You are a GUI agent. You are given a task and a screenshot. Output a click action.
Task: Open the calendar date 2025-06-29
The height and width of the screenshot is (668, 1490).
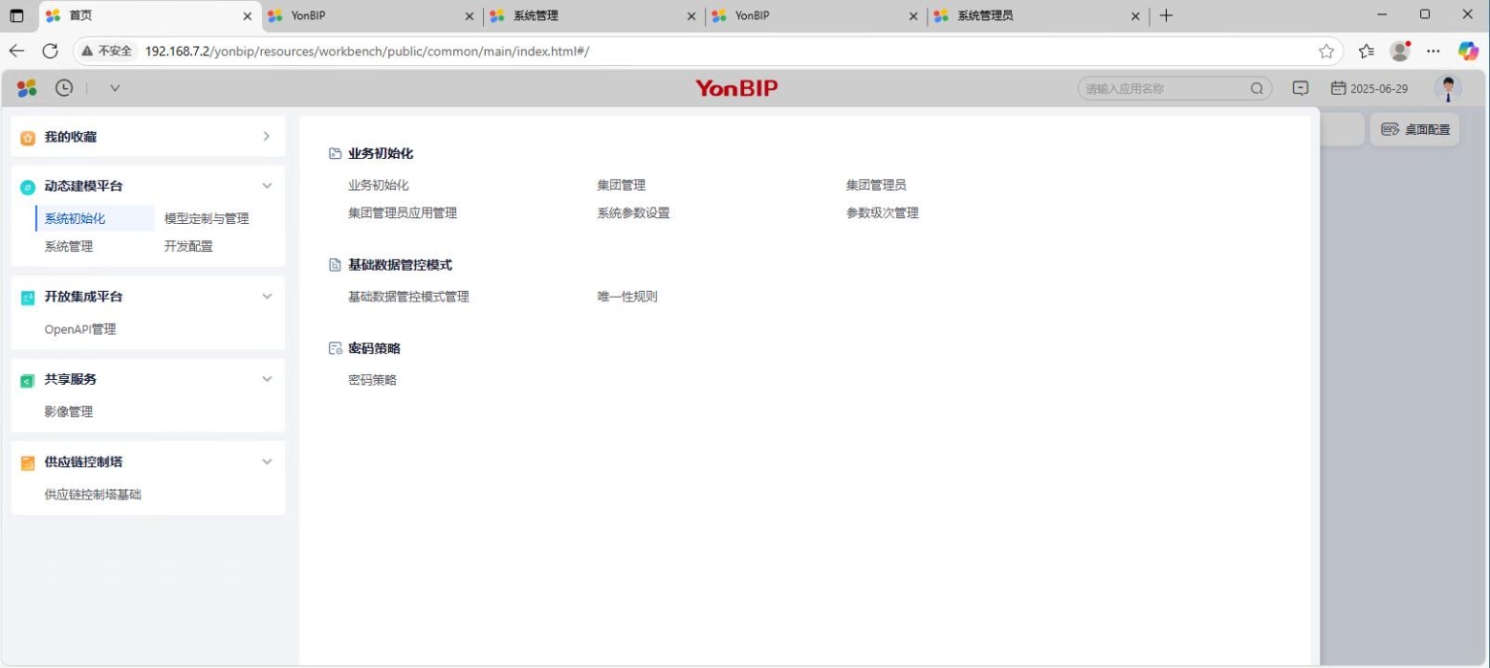(1369, 88)
